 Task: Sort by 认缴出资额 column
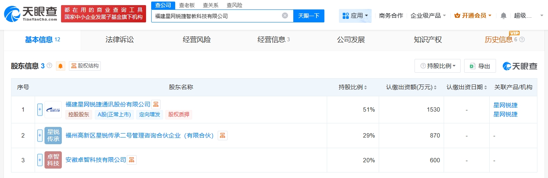435,87
